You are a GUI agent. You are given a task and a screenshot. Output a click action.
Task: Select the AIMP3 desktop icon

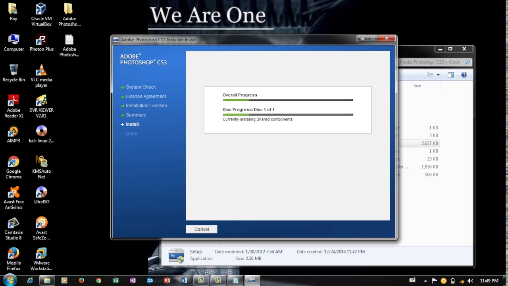pos(13,134)
